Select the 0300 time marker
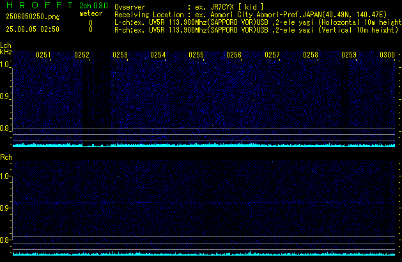402x262 pixels. coord(387,55)
